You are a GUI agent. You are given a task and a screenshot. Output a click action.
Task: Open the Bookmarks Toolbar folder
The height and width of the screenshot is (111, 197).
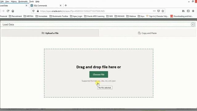tap(59, 16)
